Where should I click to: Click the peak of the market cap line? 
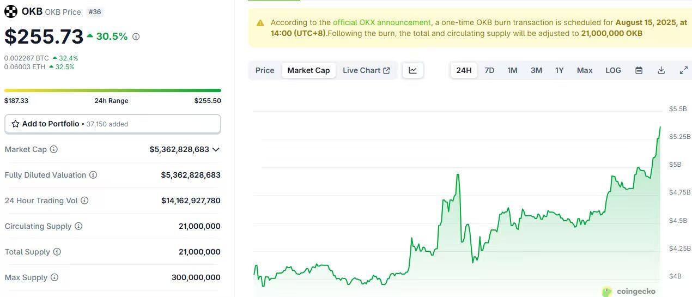(x=660, y=127)
